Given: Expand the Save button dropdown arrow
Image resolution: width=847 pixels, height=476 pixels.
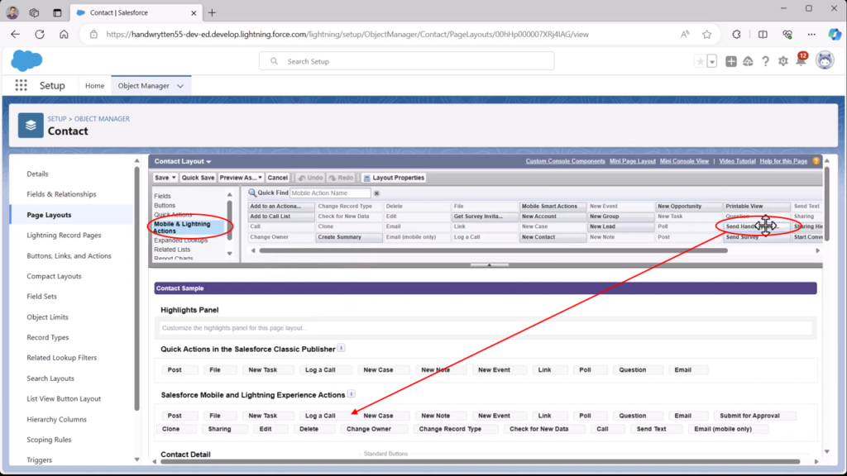Looking at the screenshot, I should tap(174, 177).
